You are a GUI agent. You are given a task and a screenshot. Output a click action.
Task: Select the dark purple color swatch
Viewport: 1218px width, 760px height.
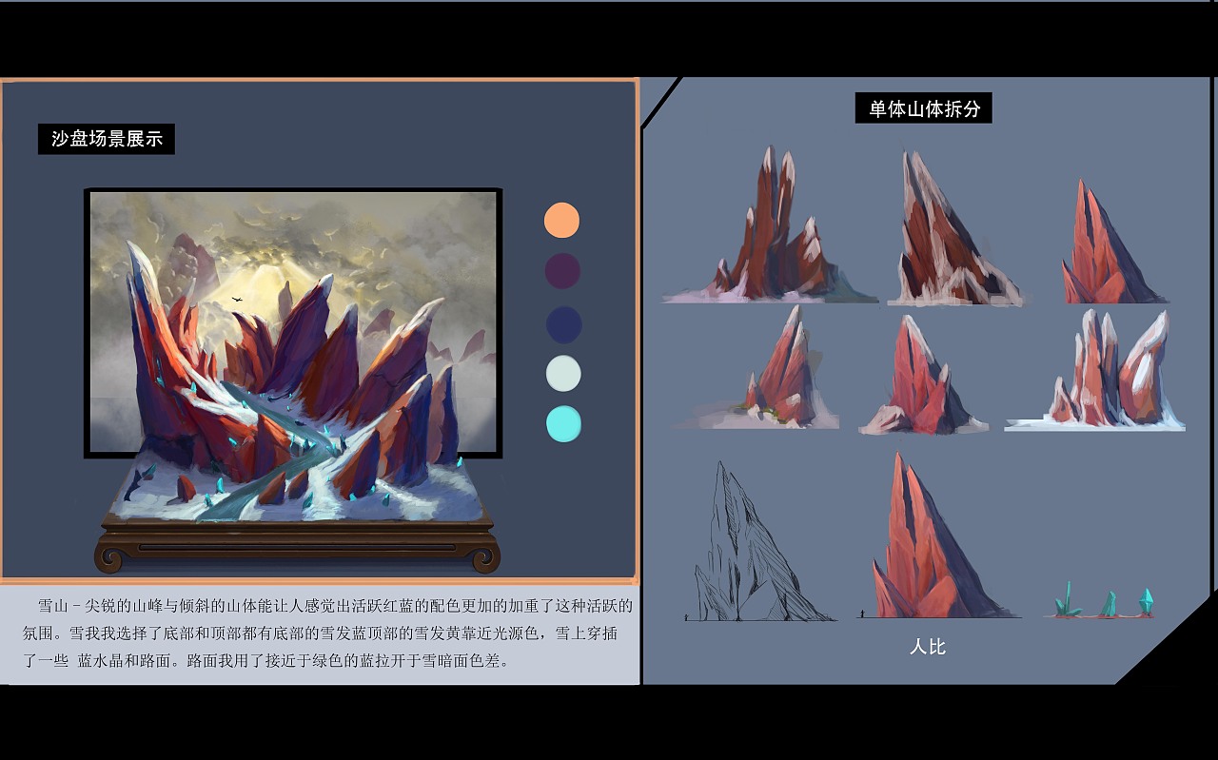(561, 271)
